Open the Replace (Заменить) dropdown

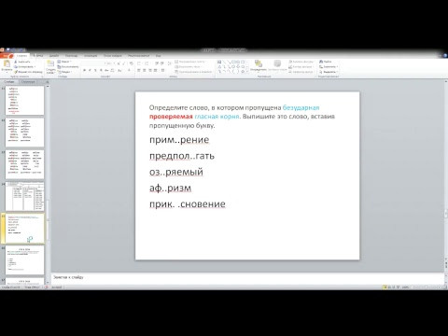[329, 66]
